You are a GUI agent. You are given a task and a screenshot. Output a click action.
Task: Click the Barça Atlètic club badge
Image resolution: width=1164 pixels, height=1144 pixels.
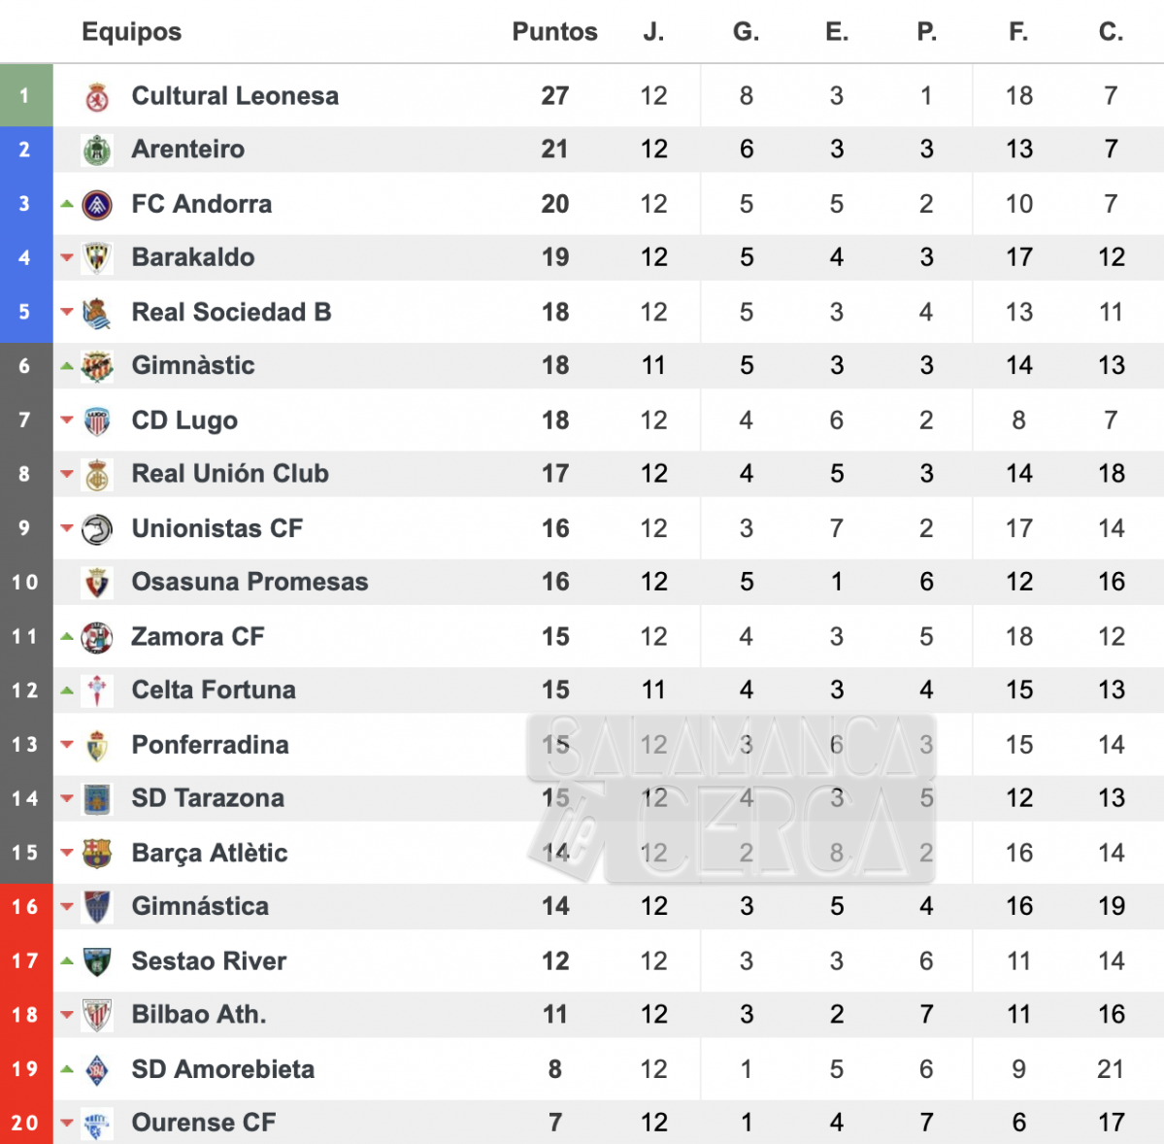click(x=96, y=854)
